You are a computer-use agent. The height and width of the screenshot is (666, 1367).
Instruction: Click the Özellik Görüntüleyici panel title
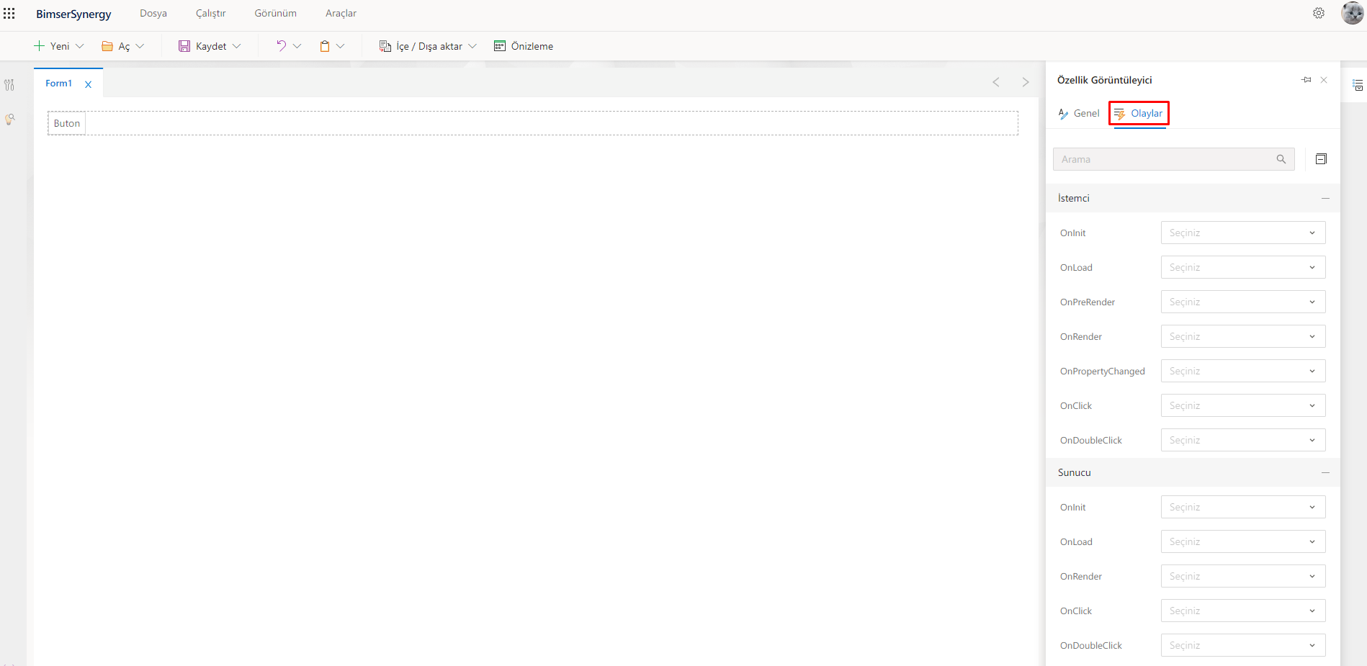coord(1105,80)
